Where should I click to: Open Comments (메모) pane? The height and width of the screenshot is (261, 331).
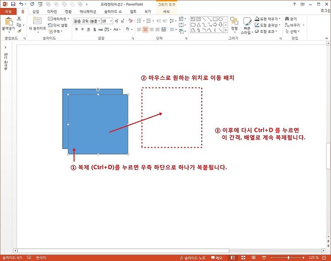tap(217, 257)
